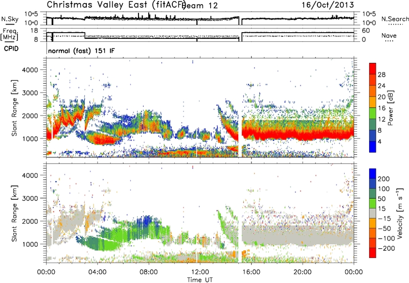Viewport: 409px width, 283px height.
Task: Click the red top segment of the Power colorbar
Action: (373, 68)
